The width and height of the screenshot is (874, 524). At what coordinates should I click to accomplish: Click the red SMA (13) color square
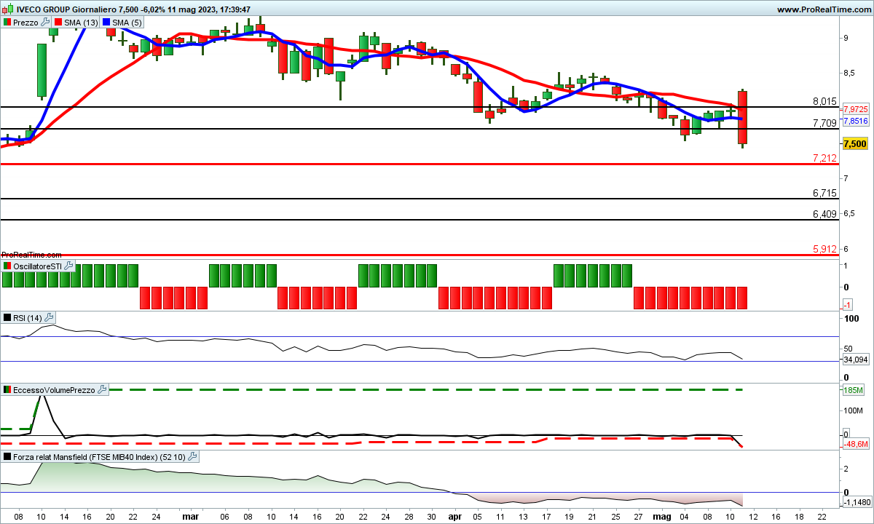click(x=58, y=23)
